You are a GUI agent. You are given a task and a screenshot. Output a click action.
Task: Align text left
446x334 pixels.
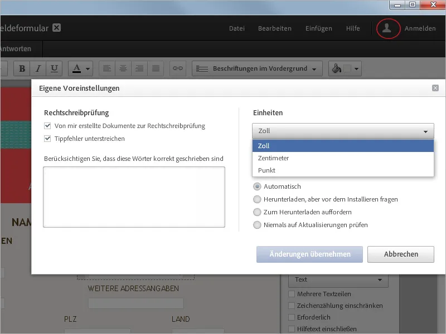pyautogui.click(x=107, y=68)
